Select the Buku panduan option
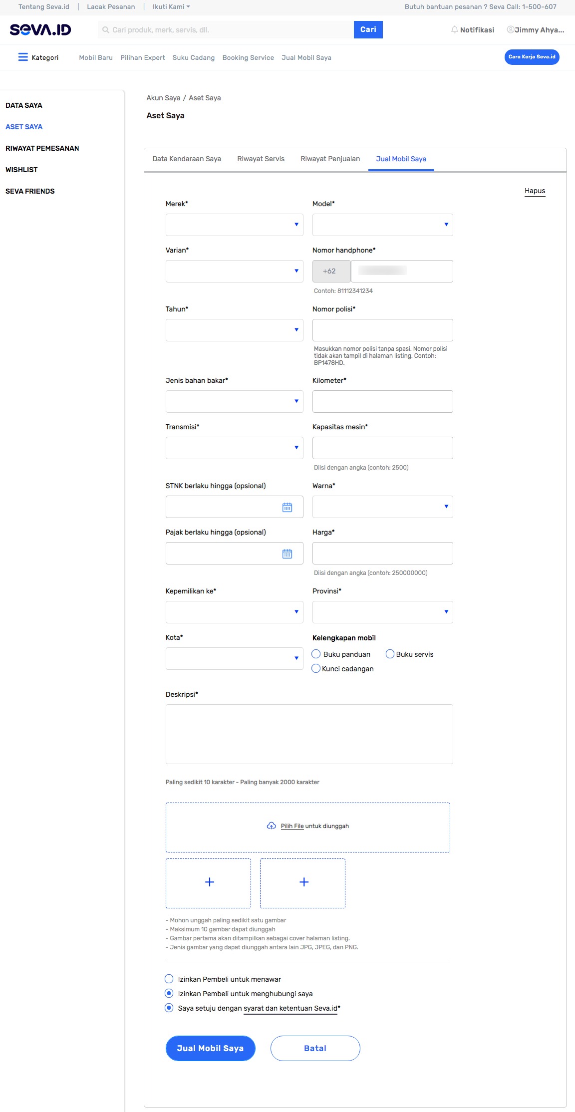The height and width of the screenshot is (1112, 575). 316,654
